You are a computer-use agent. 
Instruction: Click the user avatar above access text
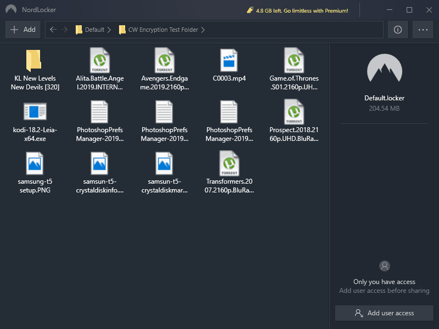(x=385, y=266)
